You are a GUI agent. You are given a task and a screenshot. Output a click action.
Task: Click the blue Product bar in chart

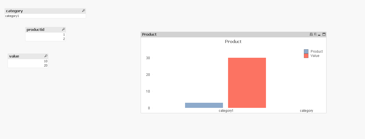pos(204,105)
